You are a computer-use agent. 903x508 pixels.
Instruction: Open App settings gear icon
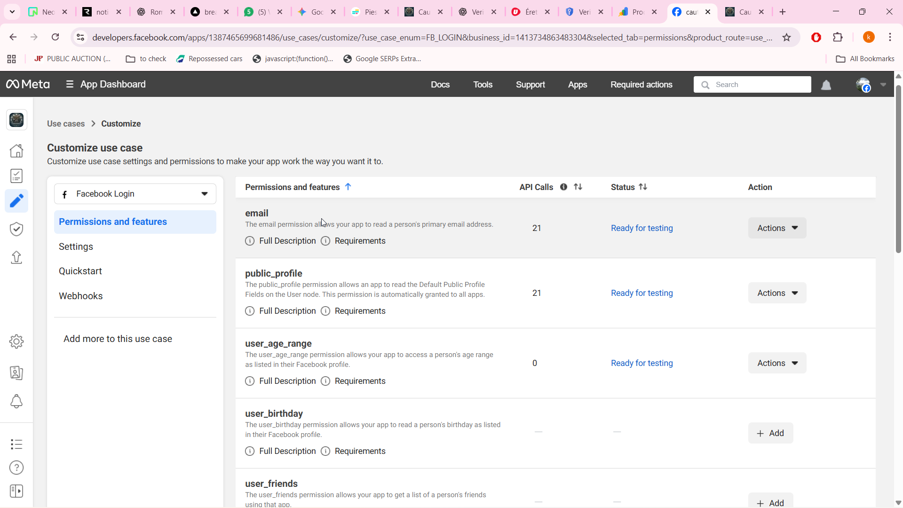tap(16, 341)
